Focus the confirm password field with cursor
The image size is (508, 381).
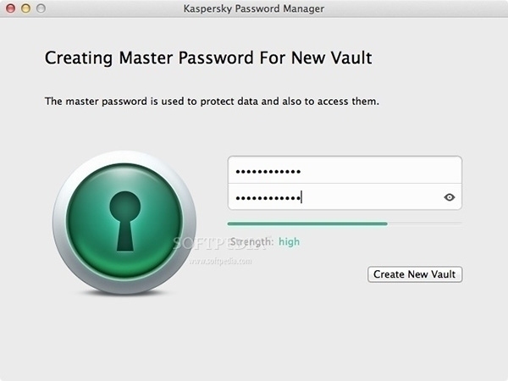coord(345,196)
